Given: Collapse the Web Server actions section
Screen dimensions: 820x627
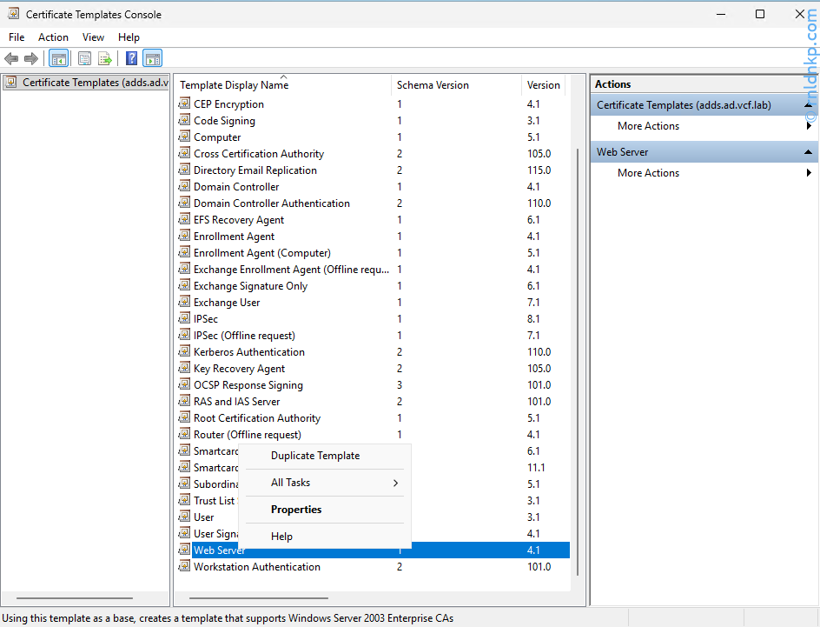Looking at the screenshot, I should [x=809, y=152].
